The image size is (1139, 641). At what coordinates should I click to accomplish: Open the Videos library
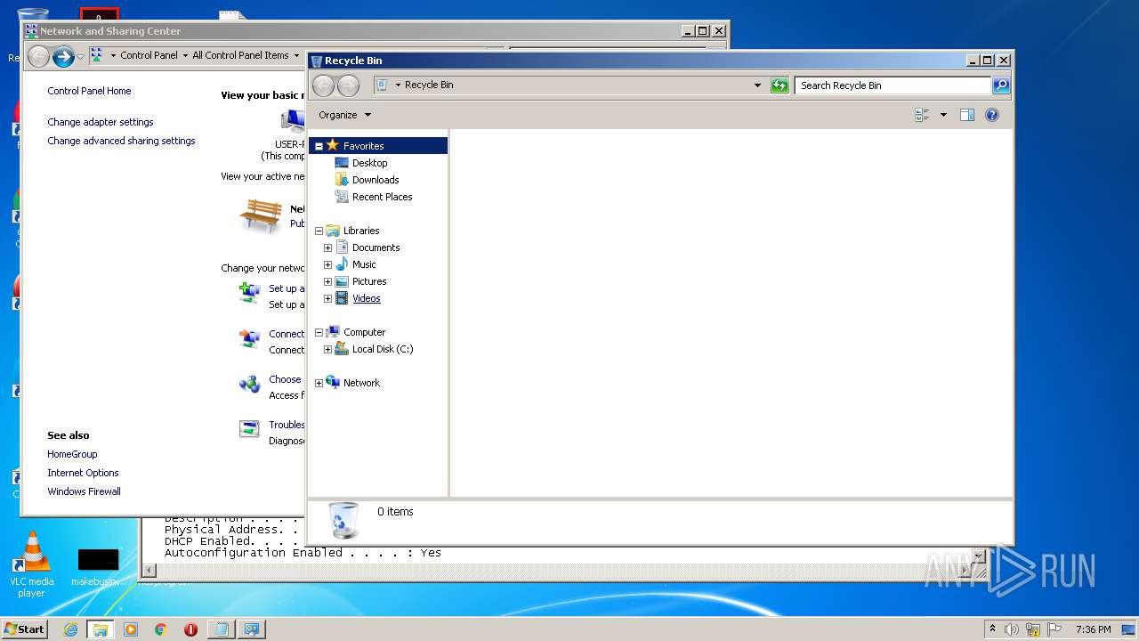point(366,298)
